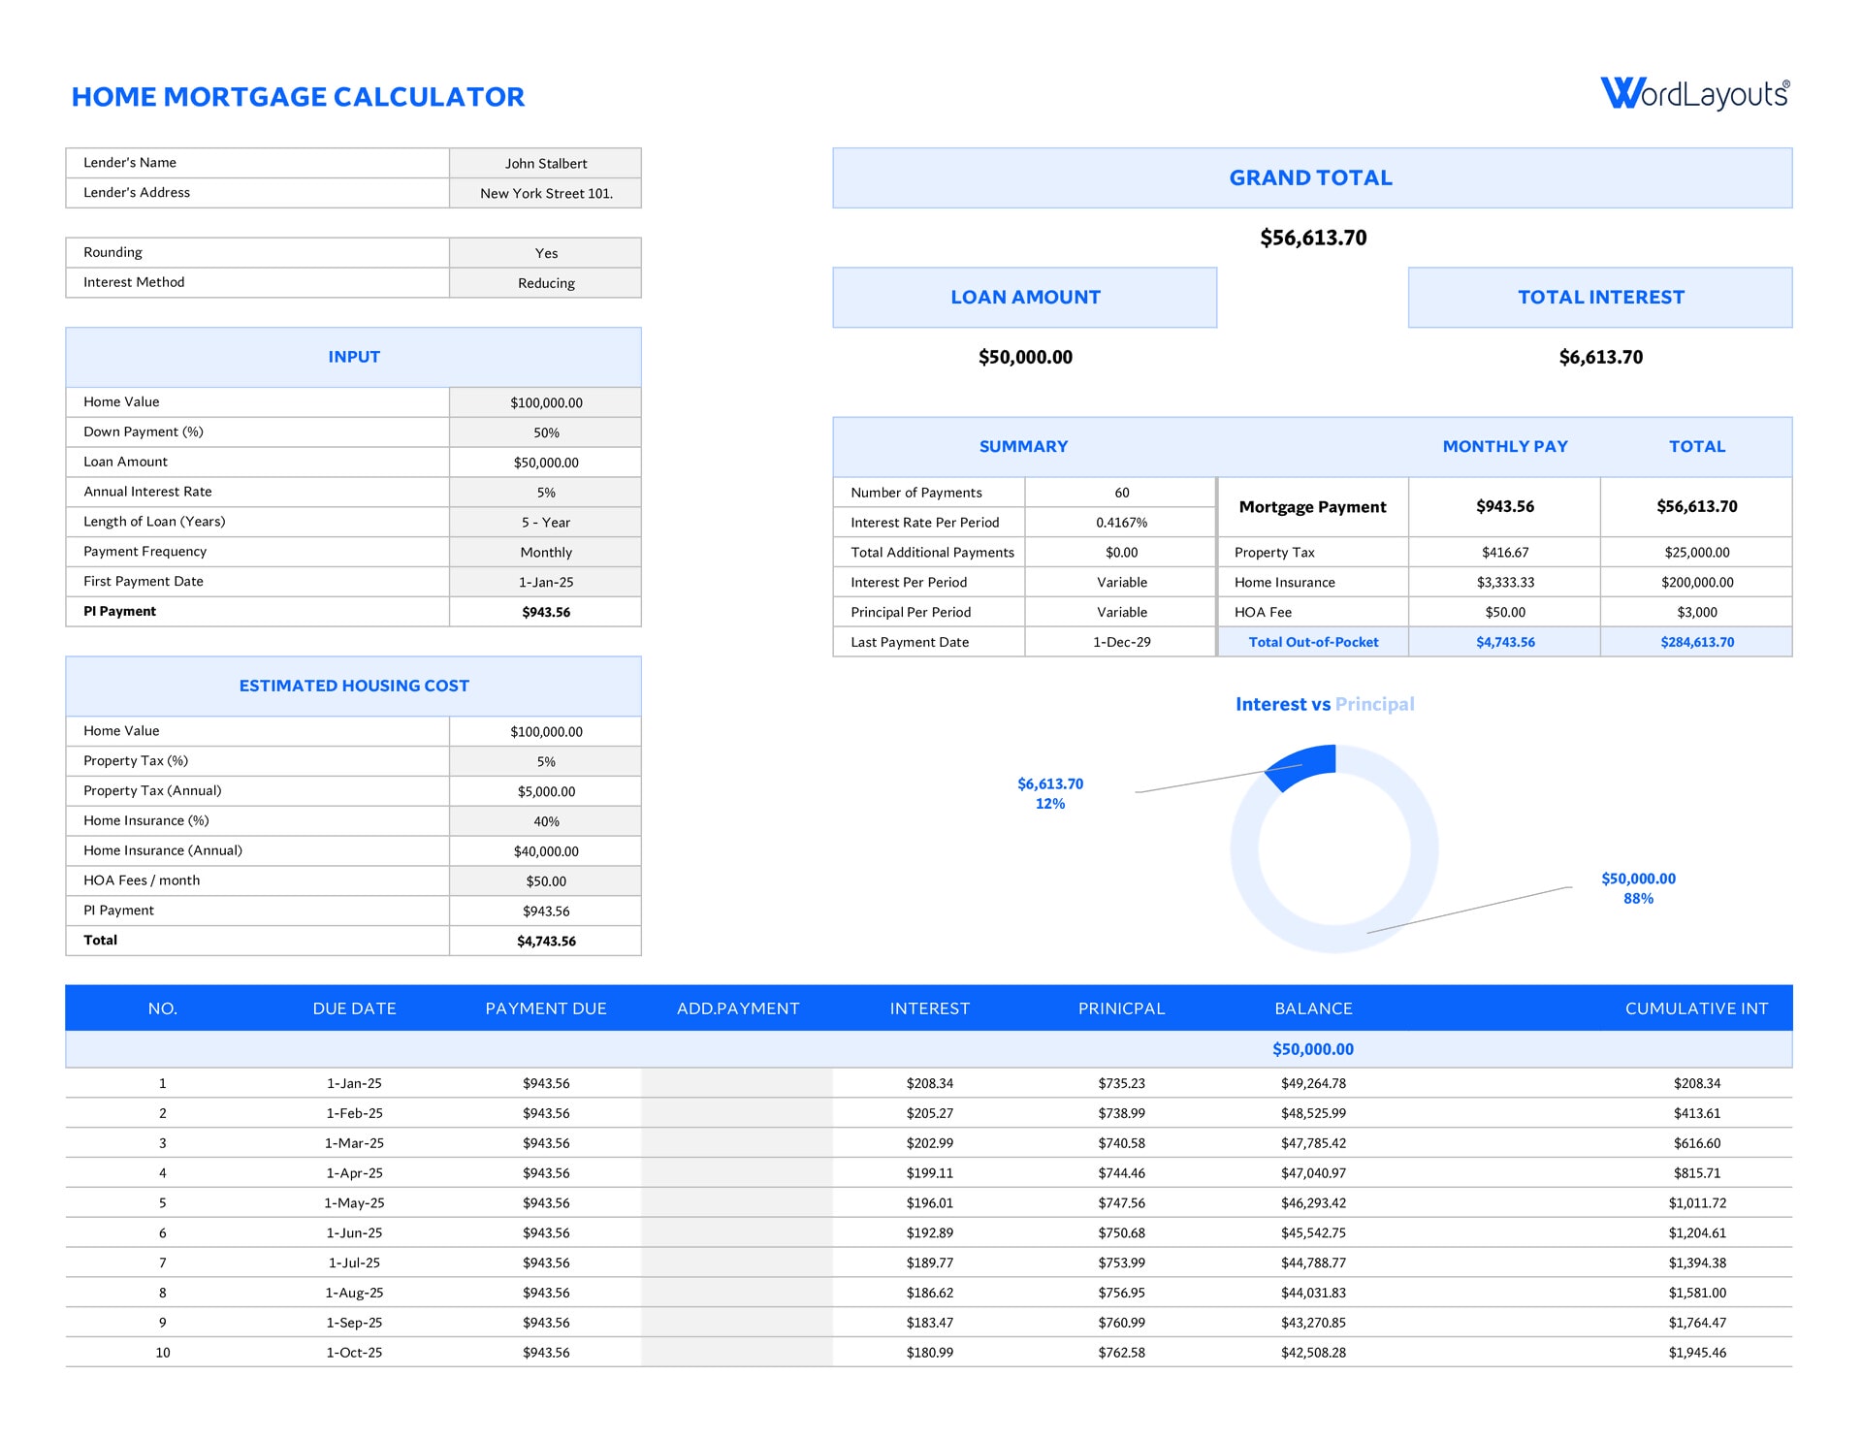Select Number of Payments value 60

[x=1121, y=493]
